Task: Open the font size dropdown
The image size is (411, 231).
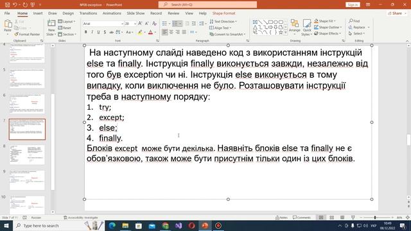Action: [135, 24]
